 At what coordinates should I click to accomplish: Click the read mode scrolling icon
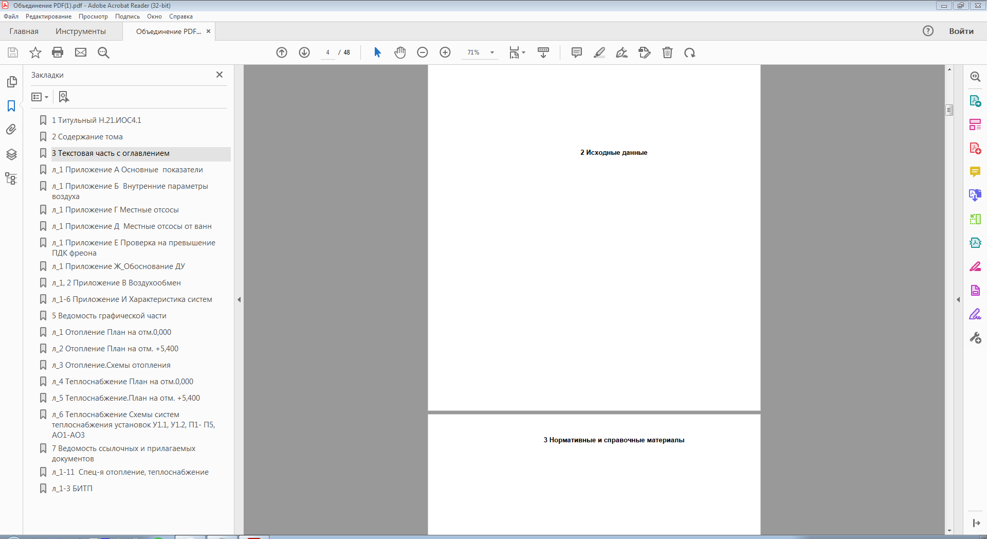543,52
